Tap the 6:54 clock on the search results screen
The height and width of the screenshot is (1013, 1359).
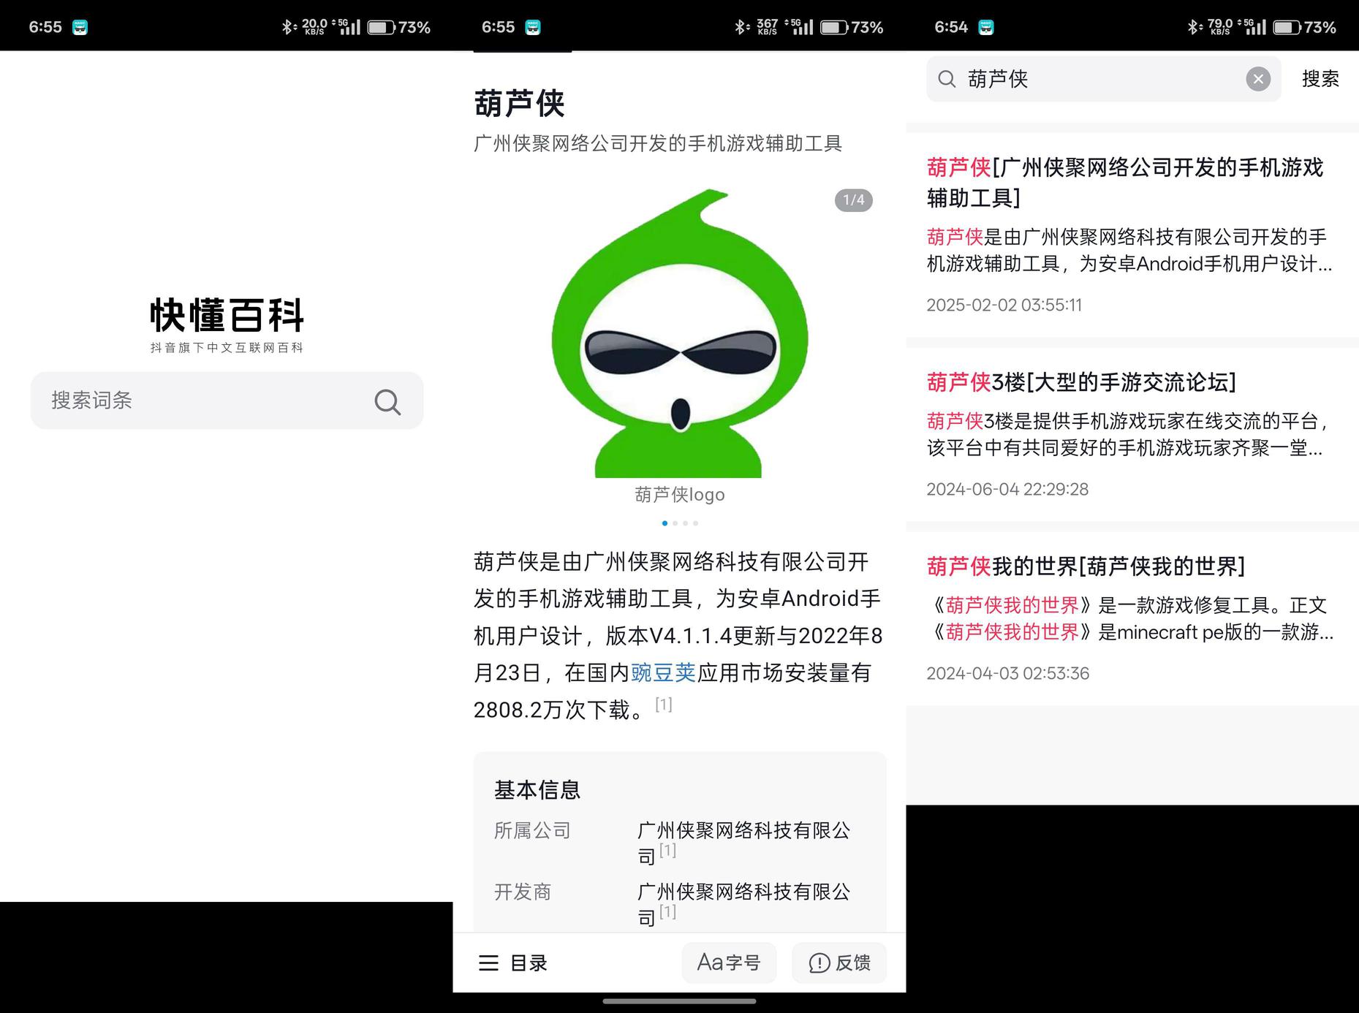click(951, 27)
